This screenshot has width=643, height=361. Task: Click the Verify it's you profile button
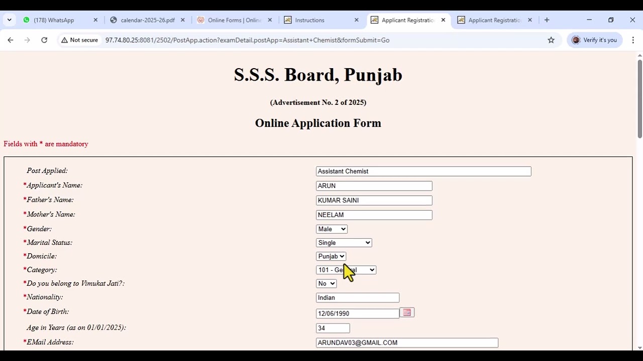pos(594,40)
